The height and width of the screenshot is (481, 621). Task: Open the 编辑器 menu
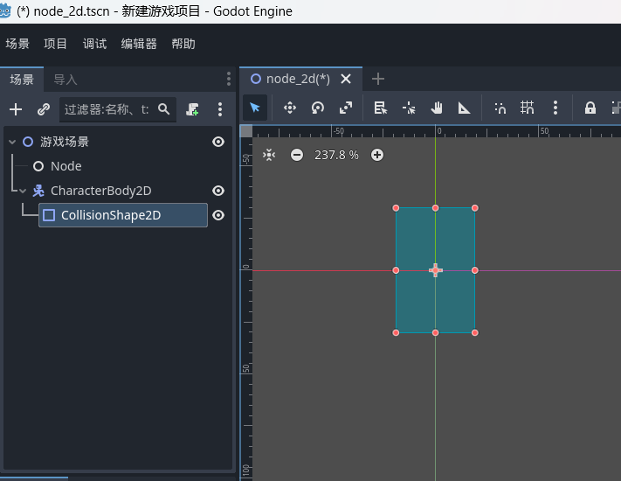pos(139,44)
